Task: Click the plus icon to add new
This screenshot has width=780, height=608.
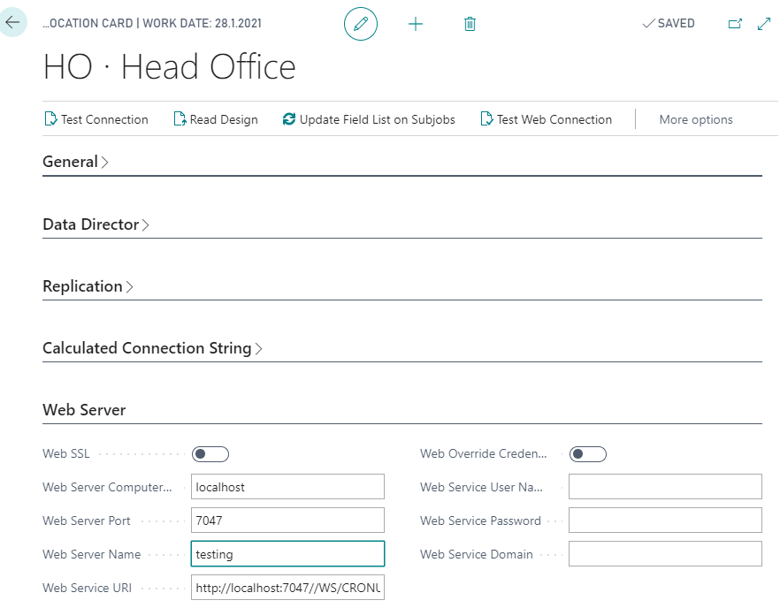Action: coord(416,24)
